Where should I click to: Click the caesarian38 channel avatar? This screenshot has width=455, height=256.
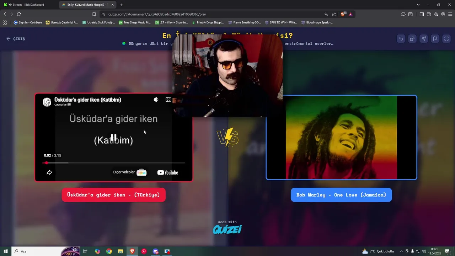click(47, 102)
